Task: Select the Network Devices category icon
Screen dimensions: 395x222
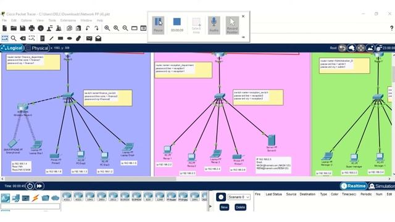Action: click(6, 199)
